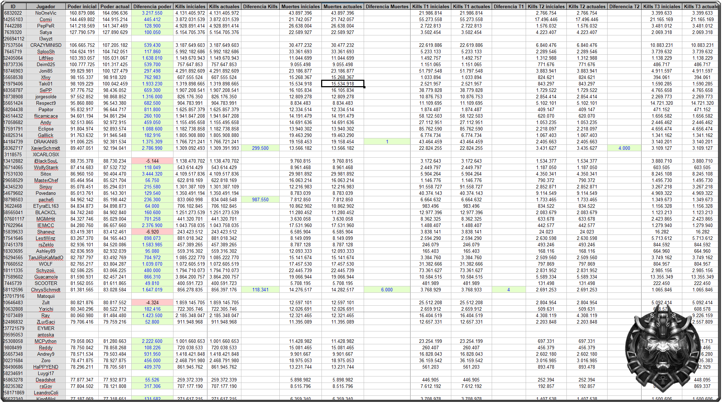Screen dimensions: 722x404
Task: Click Kills T3 initial value 21.165.169
Action: coord(662,19)
